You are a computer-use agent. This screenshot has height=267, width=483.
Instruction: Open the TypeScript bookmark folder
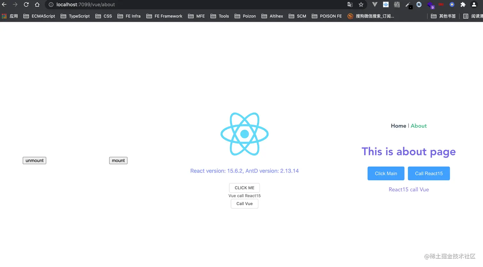[x=75, y=16]
